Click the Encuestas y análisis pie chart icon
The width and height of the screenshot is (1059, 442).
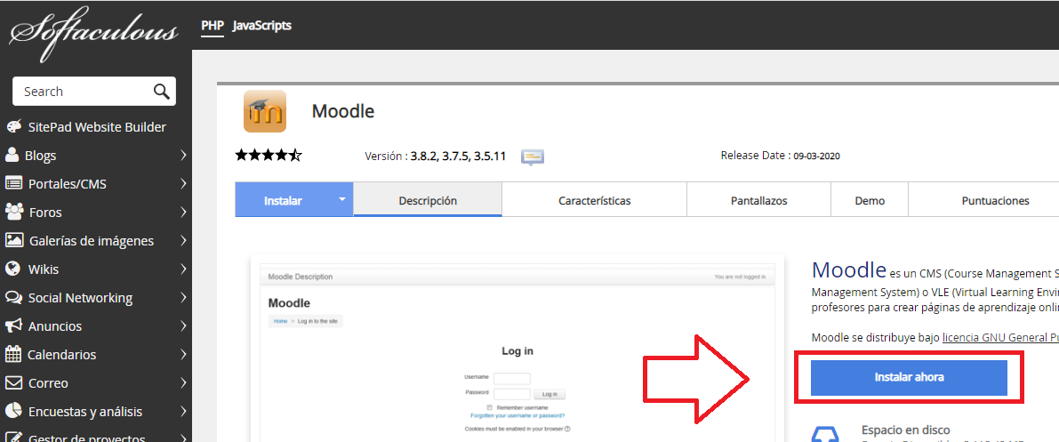[x=13, y=411]
